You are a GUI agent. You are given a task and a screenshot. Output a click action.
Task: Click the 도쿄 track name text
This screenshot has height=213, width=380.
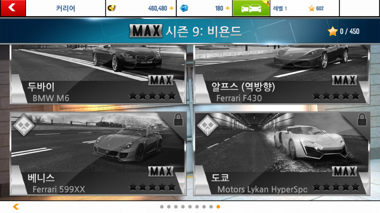(220, 178)
